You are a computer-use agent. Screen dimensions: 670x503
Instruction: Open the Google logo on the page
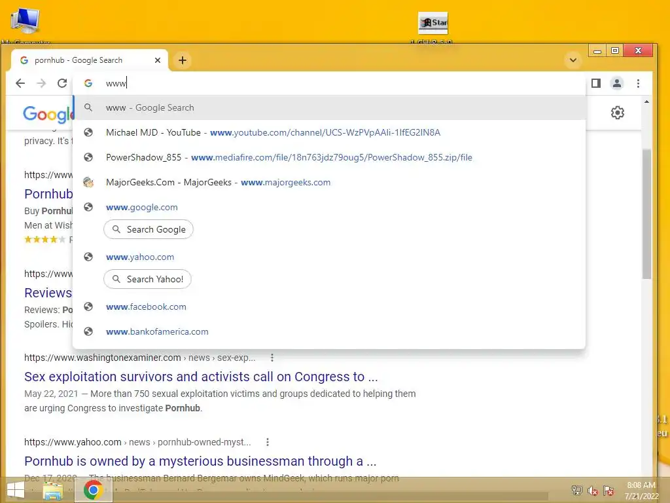pos(48,114)
